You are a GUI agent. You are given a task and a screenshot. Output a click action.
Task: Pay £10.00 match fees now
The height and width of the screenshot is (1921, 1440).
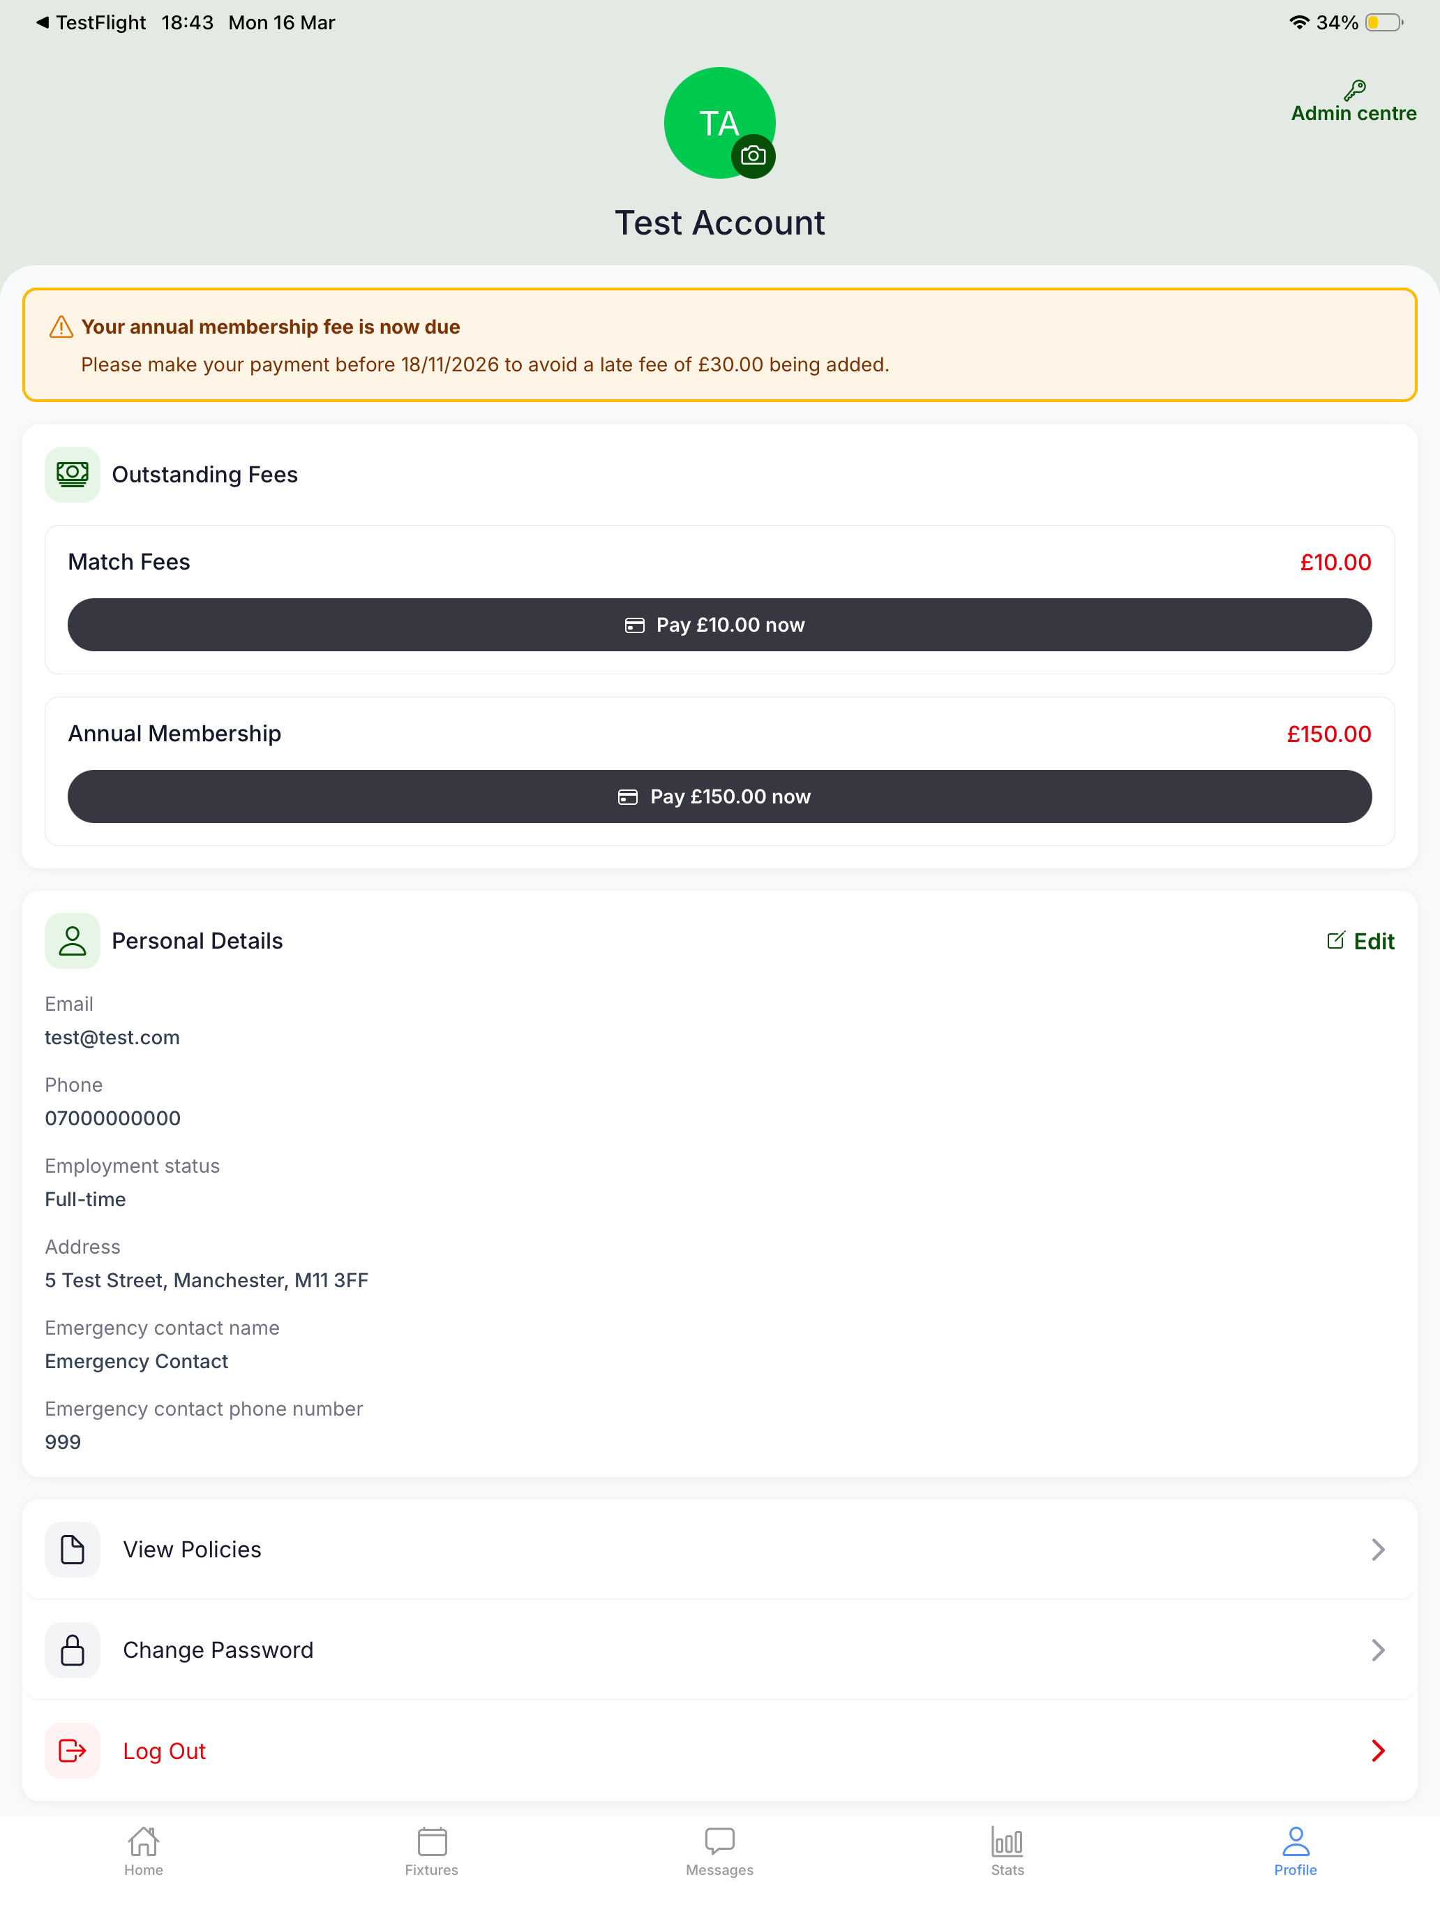pyautogui.click(x=719, y=625)
